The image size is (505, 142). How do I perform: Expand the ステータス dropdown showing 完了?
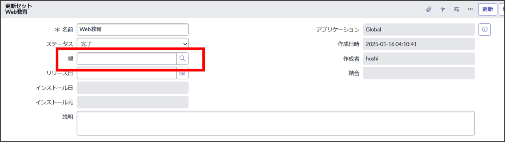tap(133, 44)
